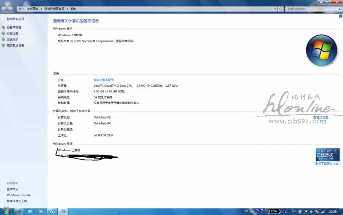Expand the arrow after 控制面板 breadcrumb
This screenshot has width=343, height=215.
pyautogui.click(x=42, y=8)
